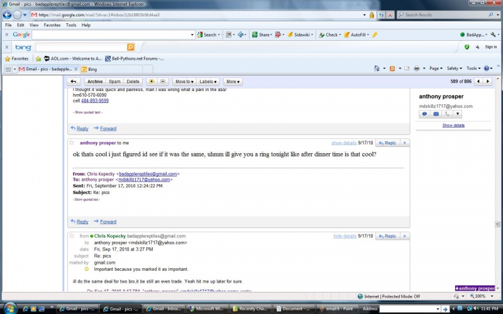This screenshot has width=503, height=314.
Task: Open the Gmail More dropdown
Action: click(x=233, y=82)
